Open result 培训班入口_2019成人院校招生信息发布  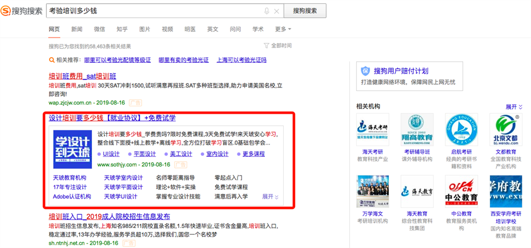coord(110,217)
